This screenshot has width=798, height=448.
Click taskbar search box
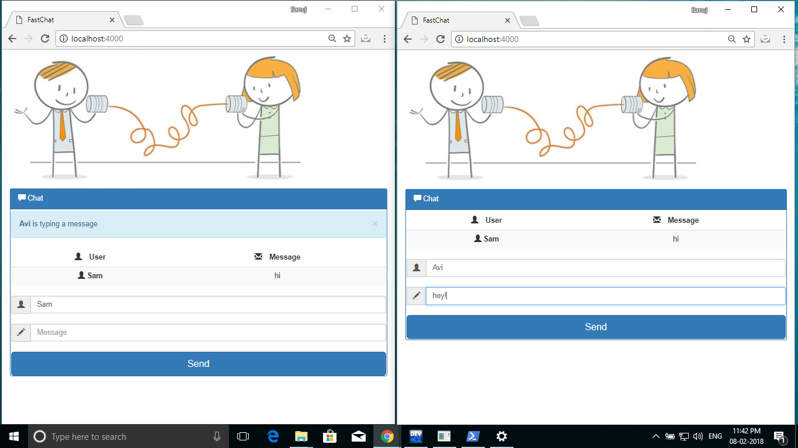click(129, 436)
